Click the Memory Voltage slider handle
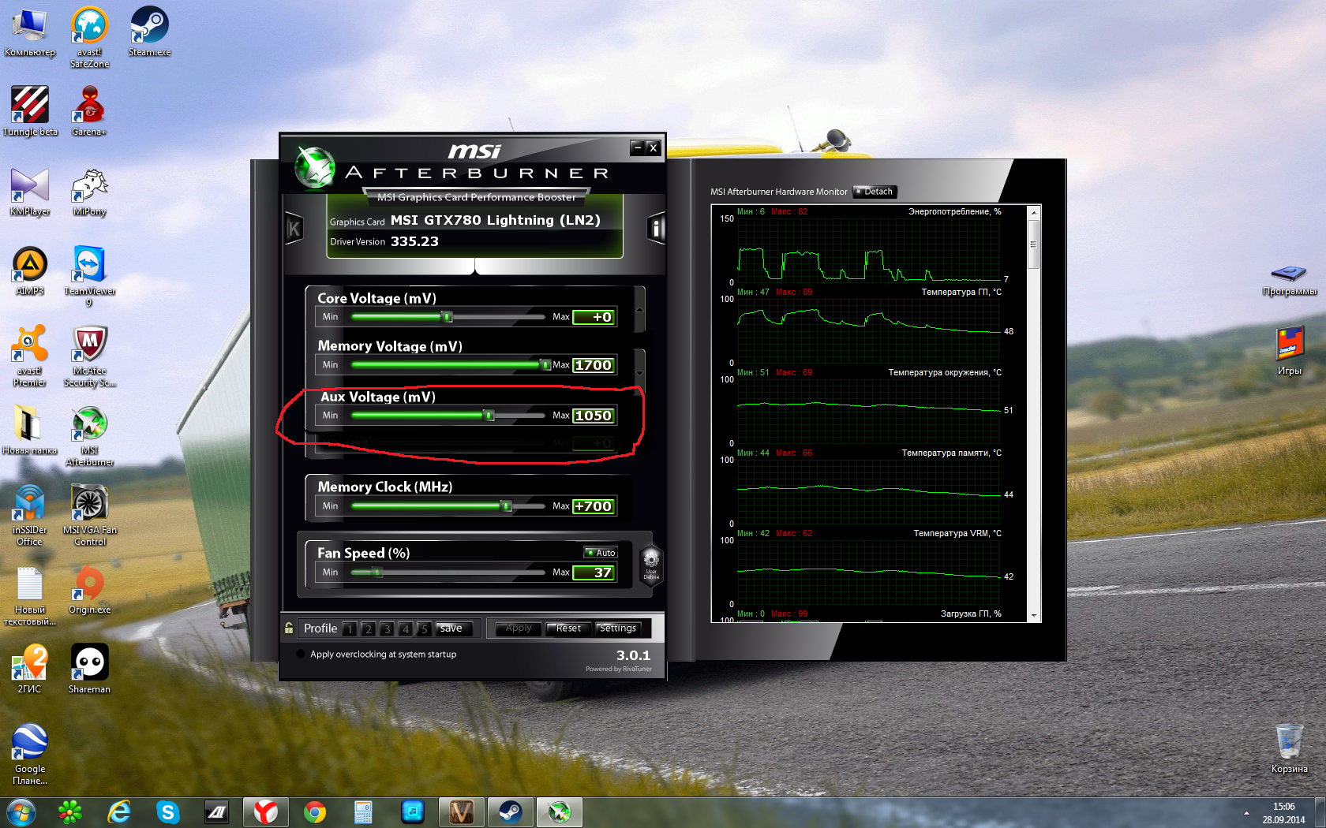1326x828 pixels. point(545,365)
